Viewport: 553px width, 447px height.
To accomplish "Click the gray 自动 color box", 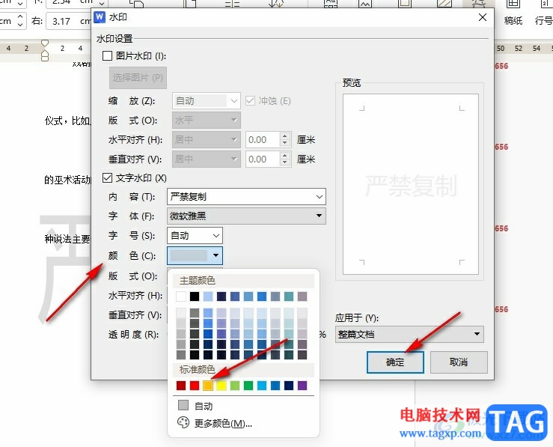I will pos(183,405).
